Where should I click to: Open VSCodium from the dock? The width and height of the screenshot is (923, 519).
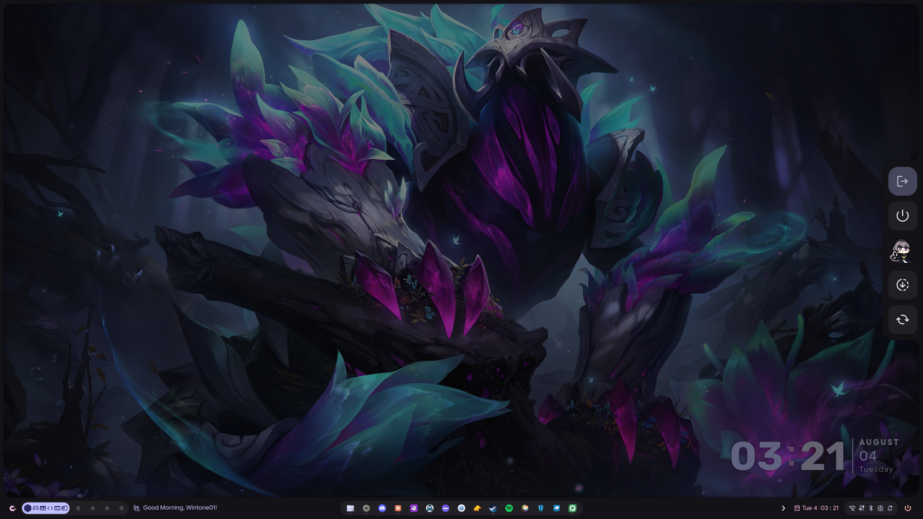coord(461,508)
